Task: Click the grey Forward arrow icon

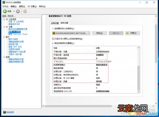Action: 18,11
